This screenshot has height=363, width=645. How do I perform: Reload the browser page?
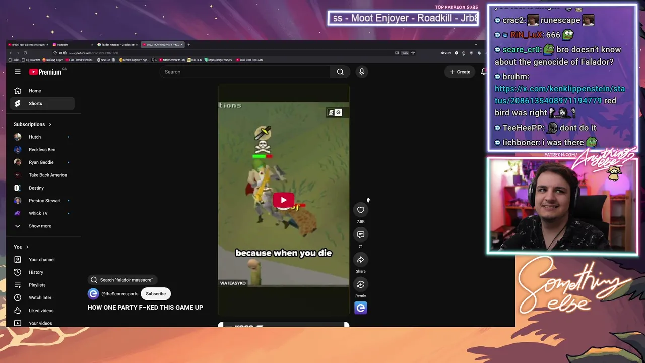click(25, 53)
